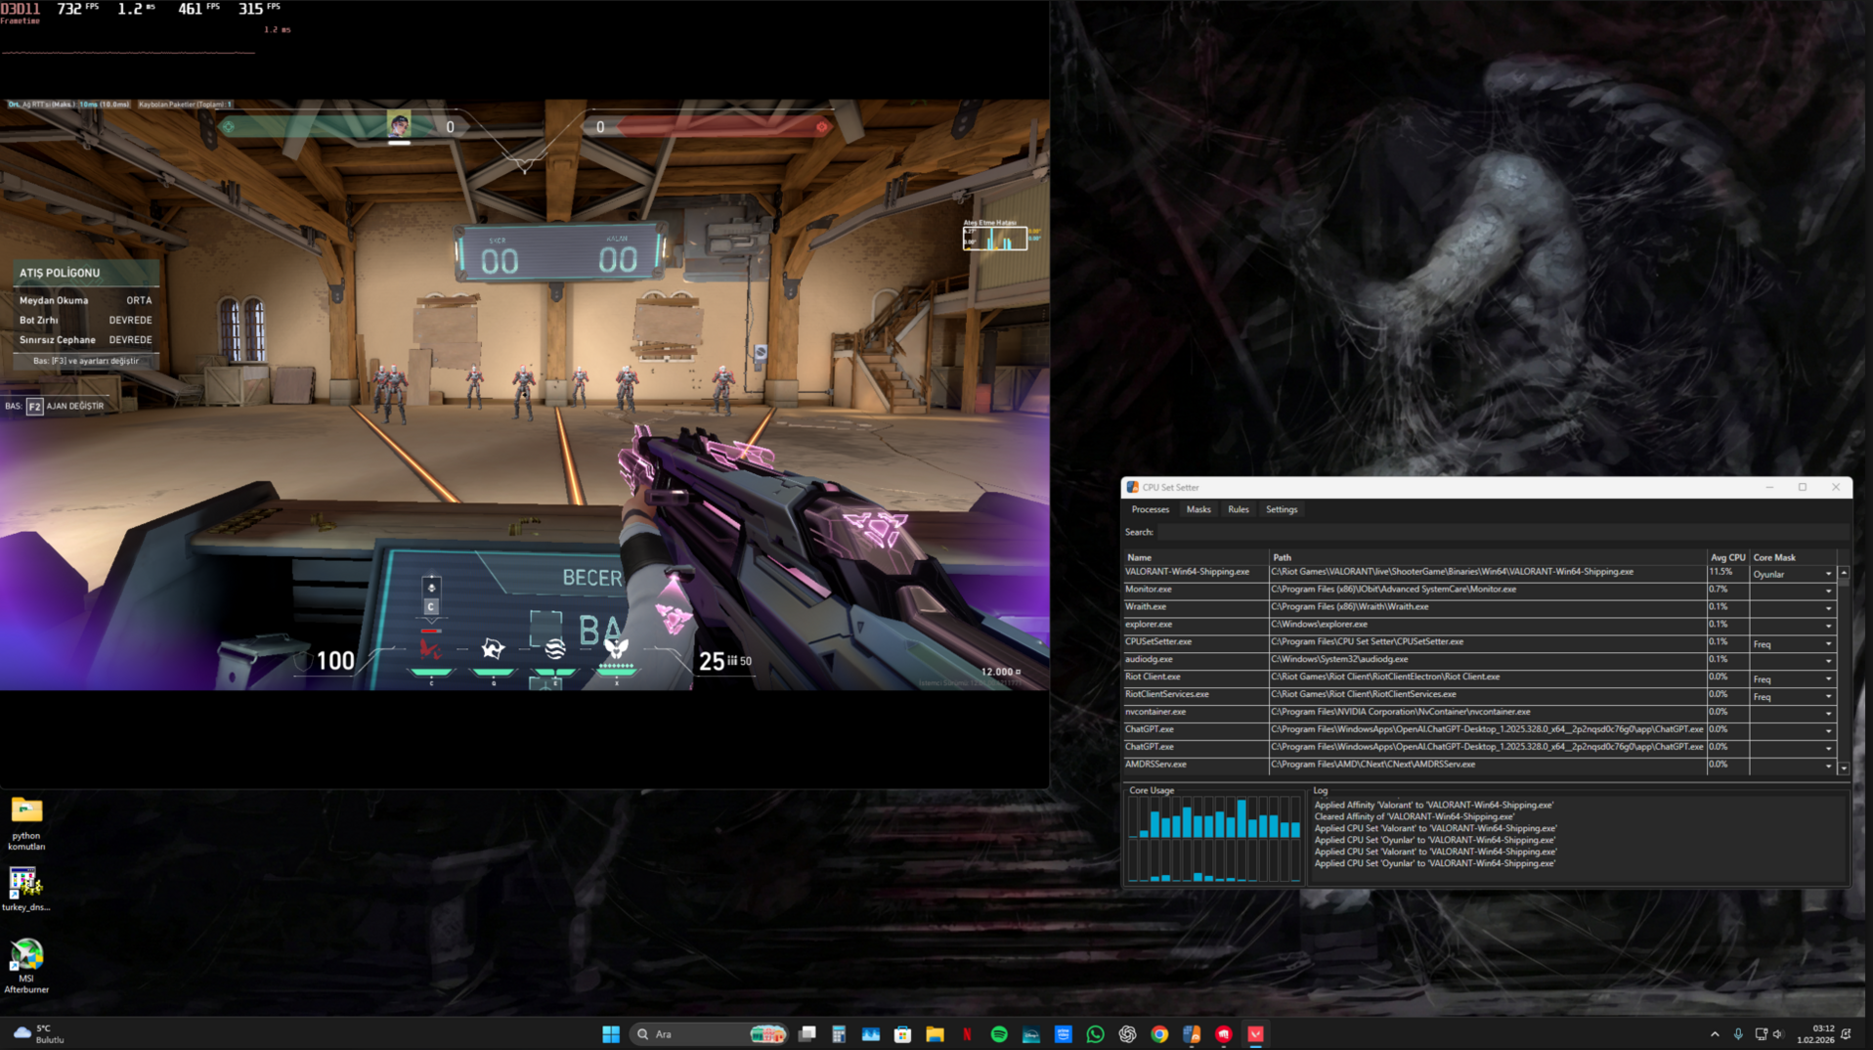Select the audiodg.exe process row
The height and width of the screenshot is (1050, 1873).
click(1480, 660)
